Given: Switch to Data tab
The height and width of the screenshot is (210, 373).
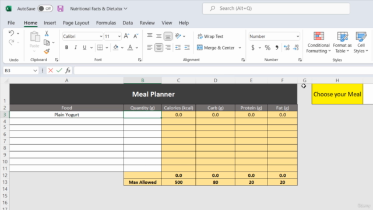Looking at the screenshot, I should (x=128, y=23).
